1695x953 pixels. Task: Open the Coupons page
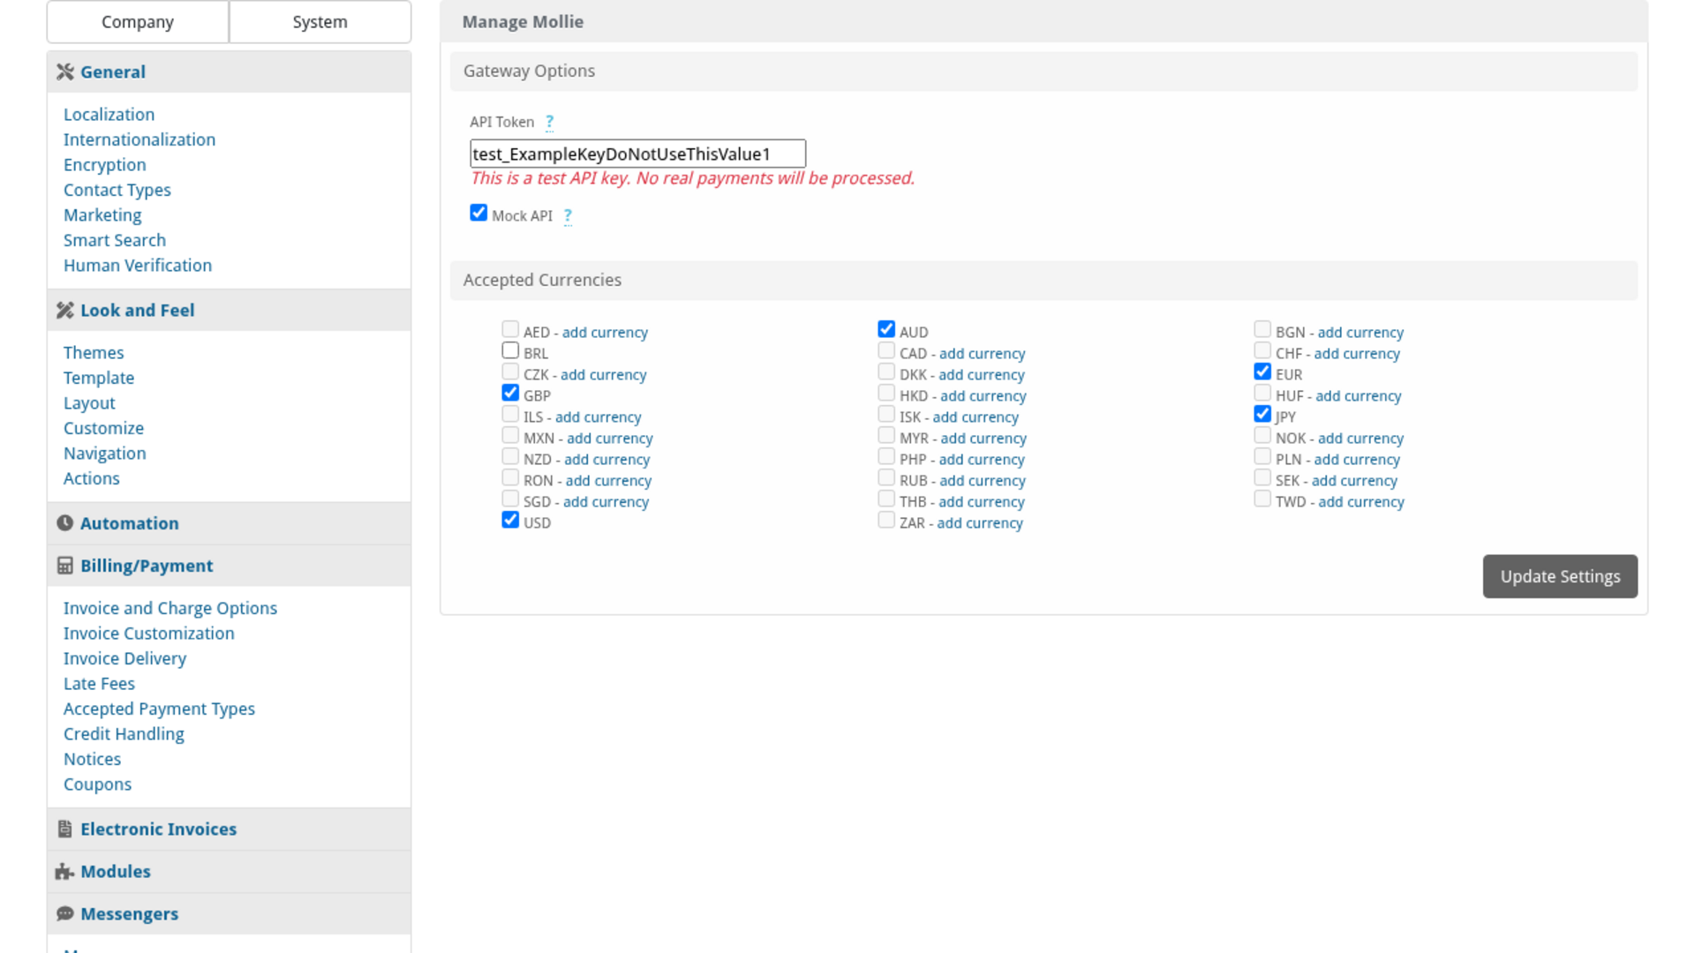[97, 784]
